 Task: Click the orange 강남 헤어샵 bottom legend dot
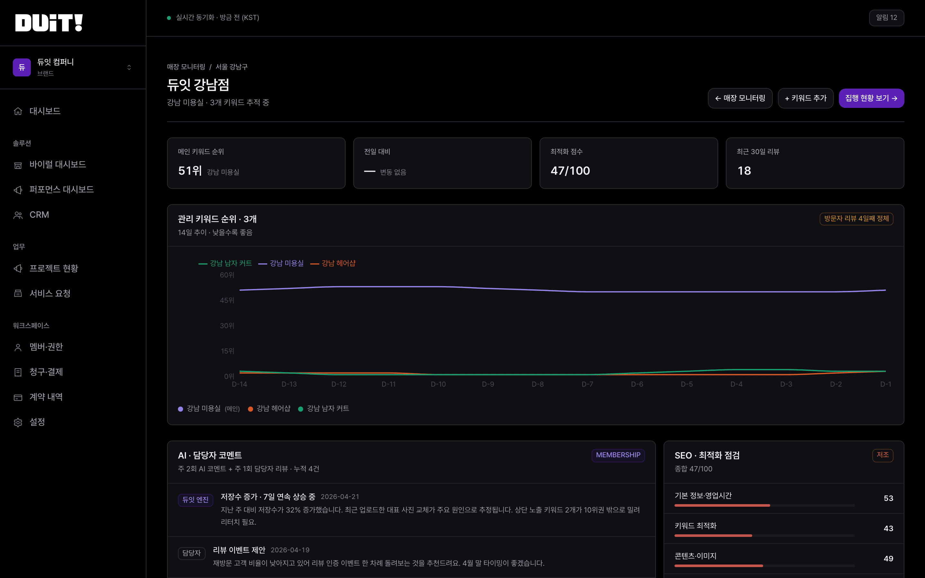251,409
